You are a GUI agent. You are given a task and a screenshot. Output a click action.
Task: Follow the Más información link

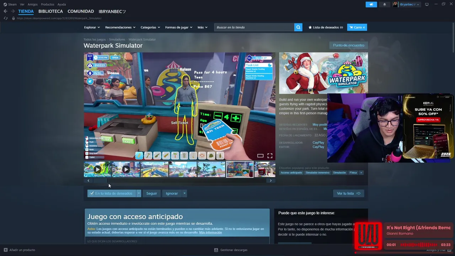pyautogui.click(x=210, y=233)
